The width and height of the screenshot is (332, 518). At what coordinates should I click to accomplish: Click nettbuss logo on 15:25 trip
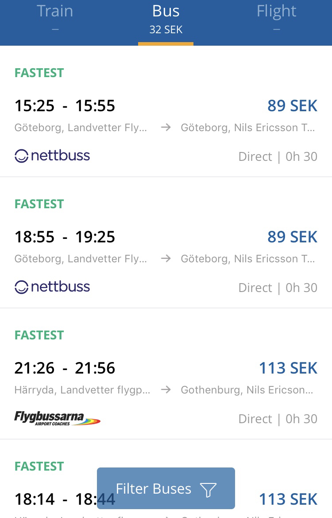[52, 156]
